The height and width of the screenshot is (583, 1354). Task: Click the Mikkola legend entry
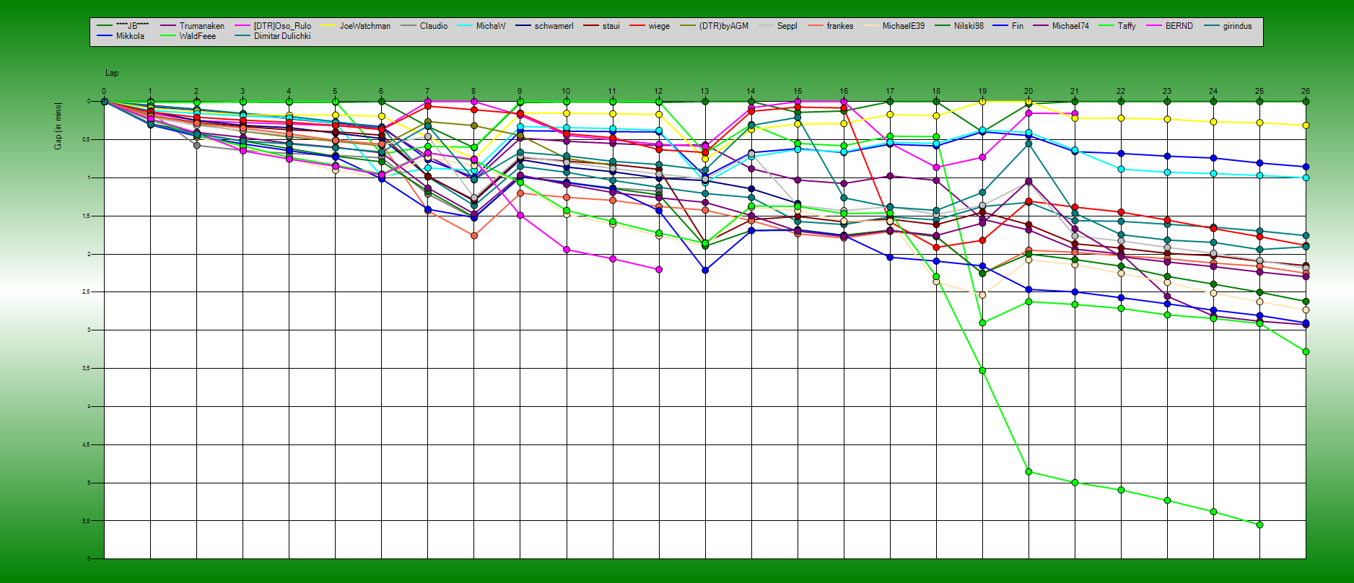click(130, 36)
